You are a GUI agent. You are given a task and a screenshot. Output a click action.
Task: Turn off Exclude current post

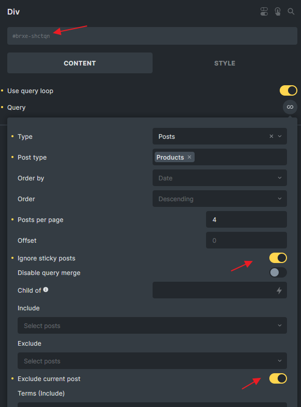(278, 378)
